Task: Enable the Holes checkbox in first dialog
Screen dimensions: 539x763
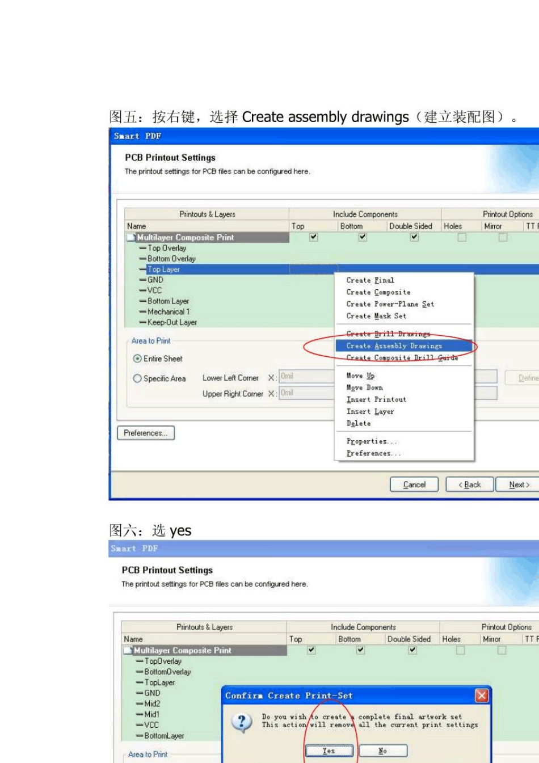Action: click(x=462, y=237)
